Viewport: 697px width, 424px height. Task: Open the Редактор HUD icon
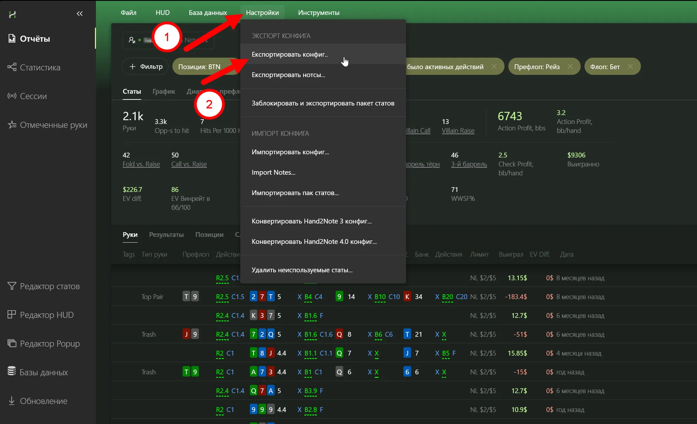(12, 315)
